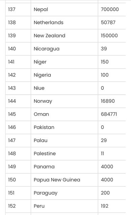
Task: Click Oman's value 684771
Action: coord(109,114)
